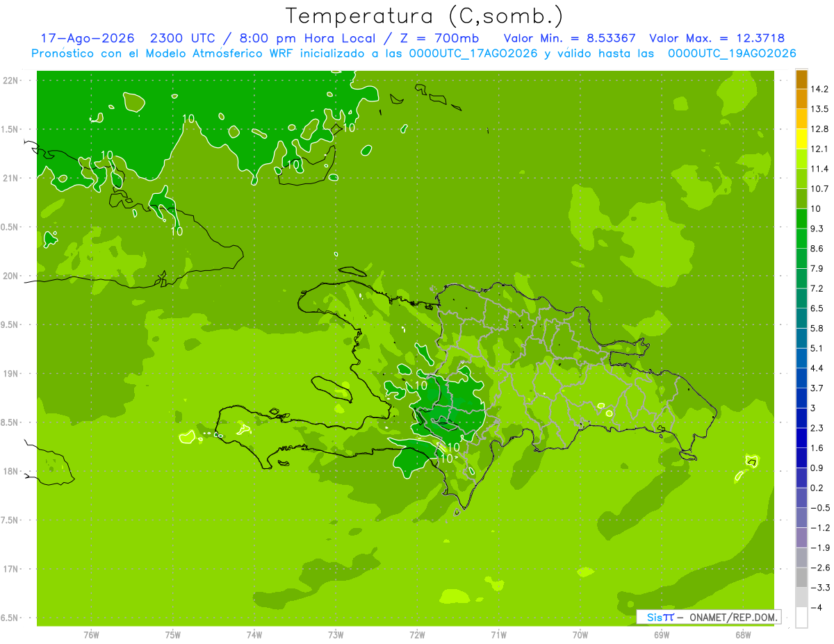Image resolution: width=834 pixels, height=644 pixels.
Task: Click the "0.2" colorbar value
Action: (x=817, y=488)
